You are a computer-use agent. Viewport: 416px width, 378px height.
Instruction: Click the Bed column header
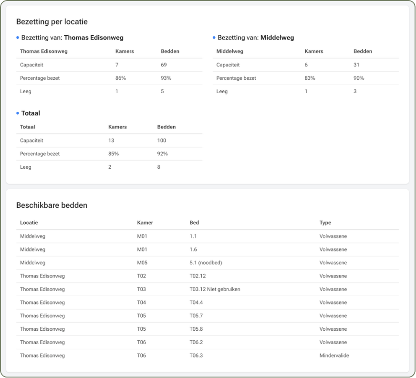(x=194, y=223)
